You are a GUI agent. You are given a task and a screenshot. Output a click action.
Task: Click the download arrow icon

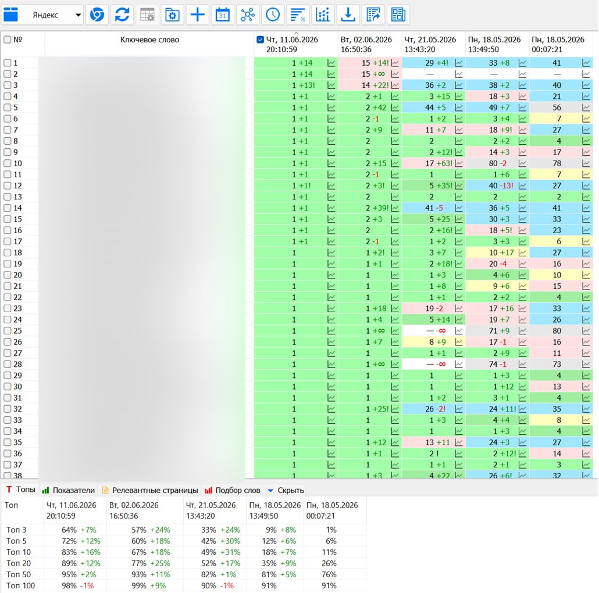tap(348, 15)
